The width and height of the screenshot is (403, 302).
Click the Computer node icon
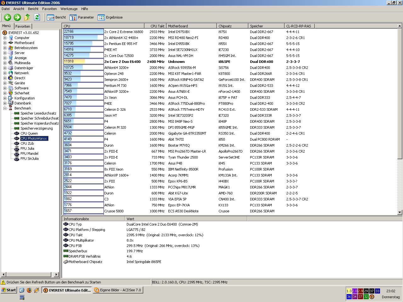pos(11,38)
